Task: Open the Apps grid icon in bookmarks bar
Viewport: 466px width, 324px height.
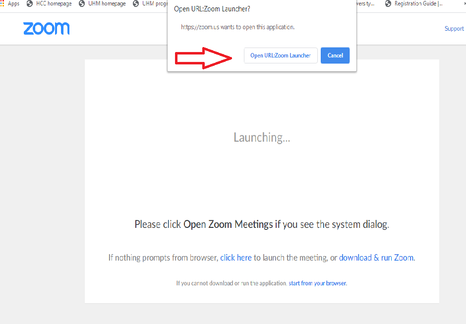Action: [2, 3]
